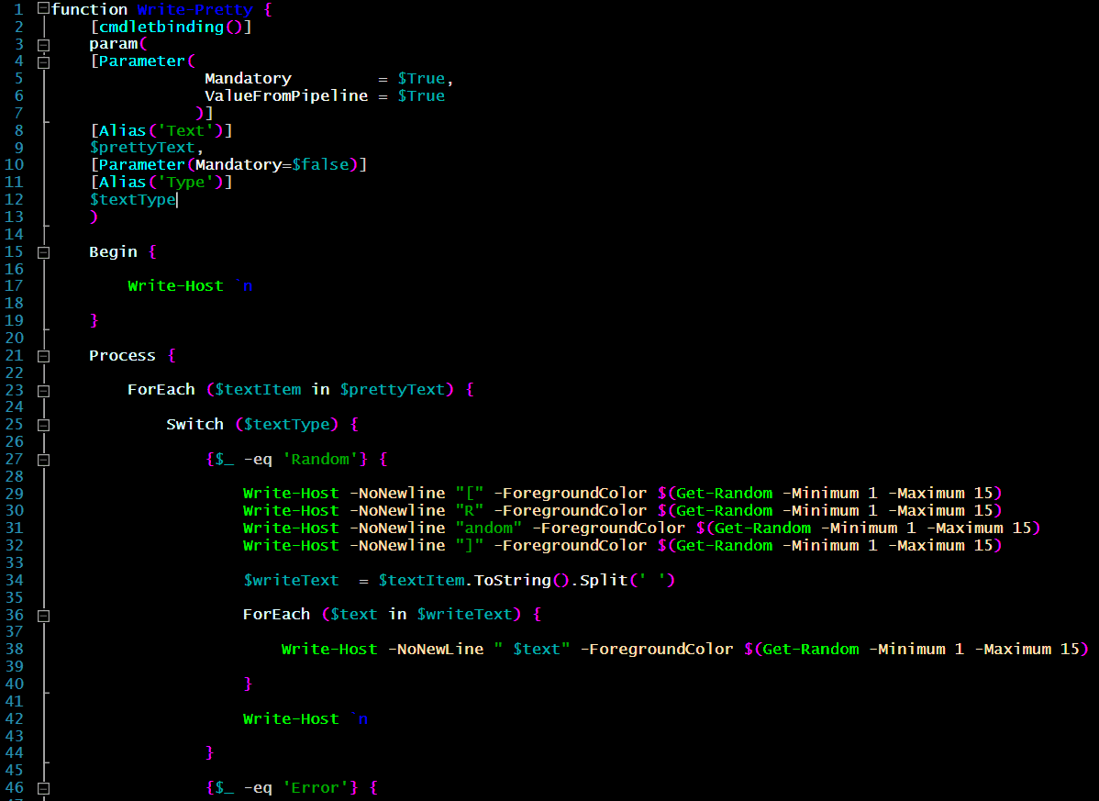Click the Write-Host call on line 17
The width and height of the screenshot is (1099, 801).
pos(175,285)
